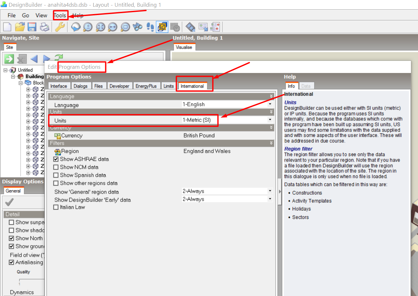Save the model with the floppy disk icon
The image size is (418, 296).
[x=32, y=27]
